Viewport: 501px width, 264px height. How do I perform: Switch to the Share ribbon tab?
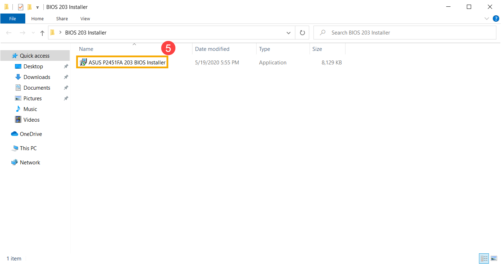pyautogui.click(x=62, y=19)
